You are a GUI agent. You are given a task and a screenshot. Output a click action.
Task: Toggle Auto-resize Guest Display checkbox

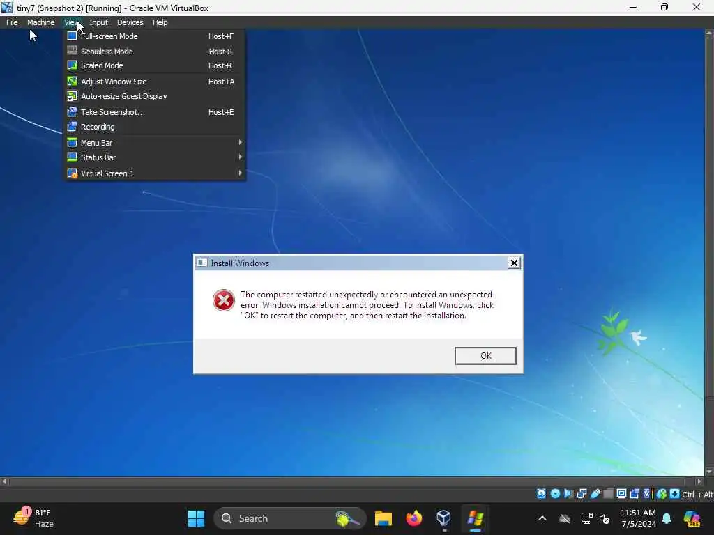tap(154, 96)
